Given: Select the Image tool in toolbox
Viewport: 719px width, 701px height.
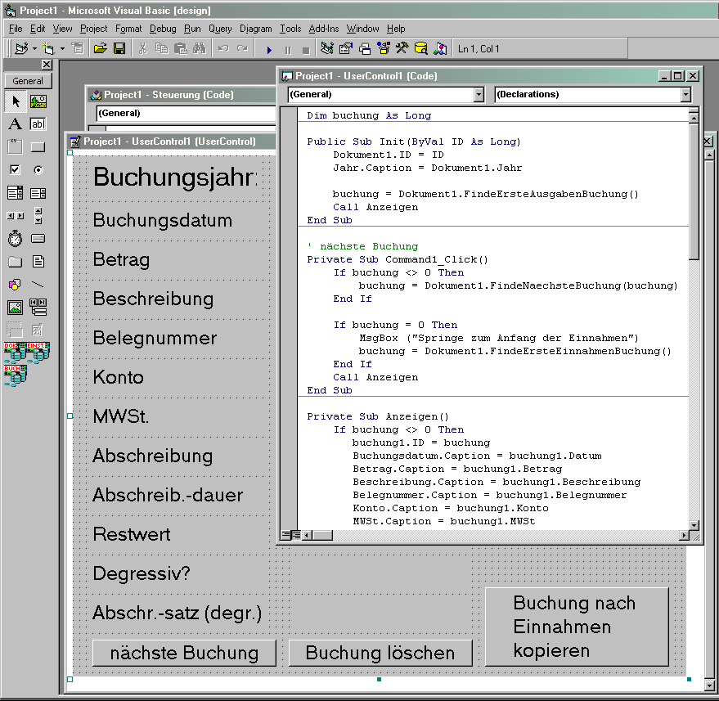Looking at the screenshot, I should 15,308.
